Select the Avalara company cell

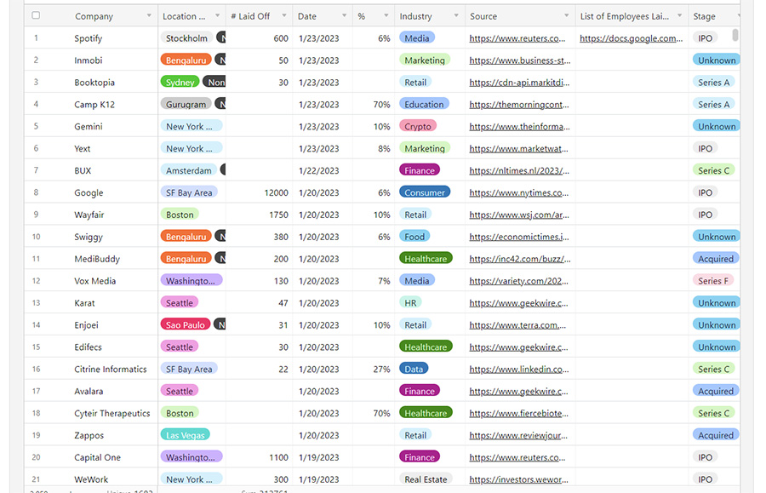(x=89, y=392)
